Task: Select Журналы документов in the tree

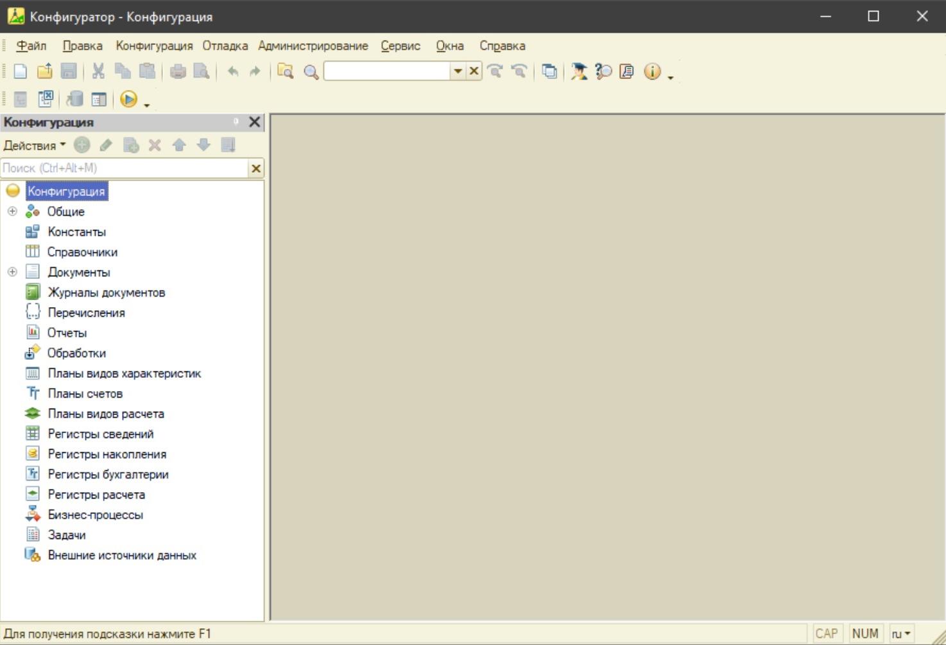Action: tap(106, 292)
